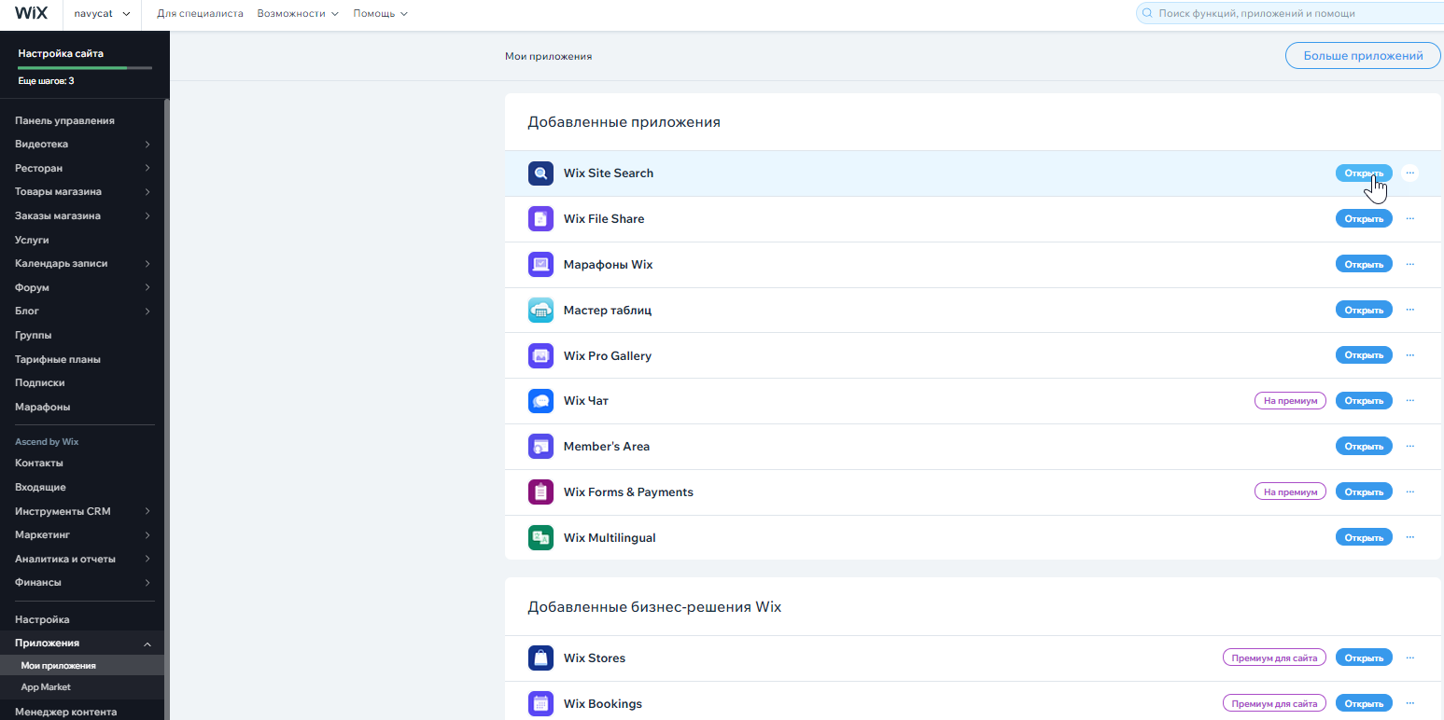Click the Wix Multilingual app icon
This screenshot has width=1444, height=720.
click(x=540, y=538)
